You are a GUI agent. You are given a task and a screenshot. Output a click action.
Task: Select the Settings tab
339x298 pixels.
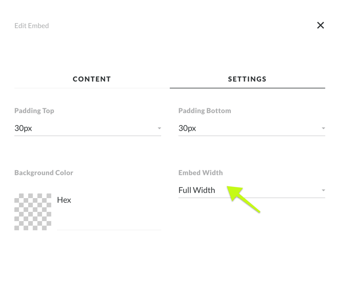[247, 79]
